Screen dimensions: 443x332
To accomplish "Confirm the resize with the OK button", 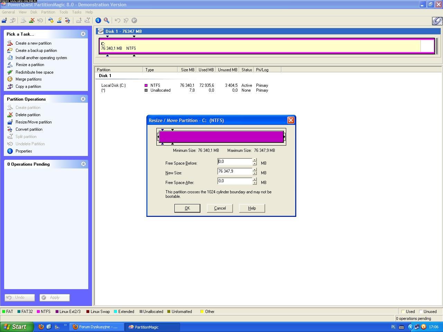I will tap(187, 208).
